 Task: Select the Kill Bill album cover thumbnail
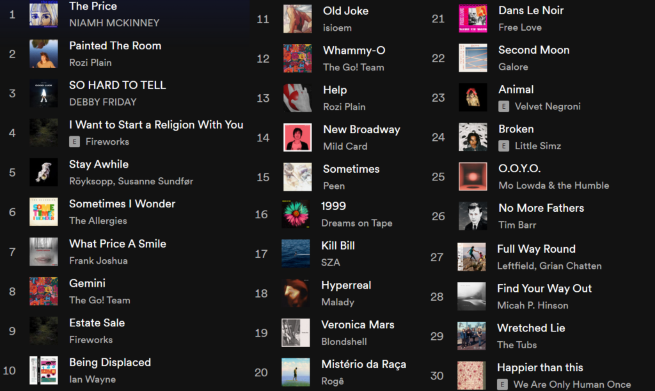tap(296, 253)
